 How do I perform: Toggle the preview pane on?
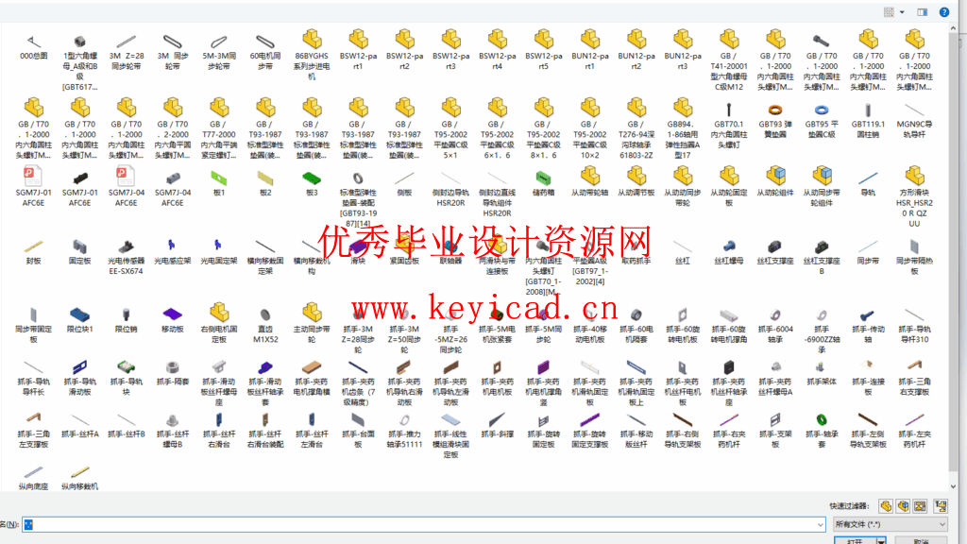tap(923, 11)
